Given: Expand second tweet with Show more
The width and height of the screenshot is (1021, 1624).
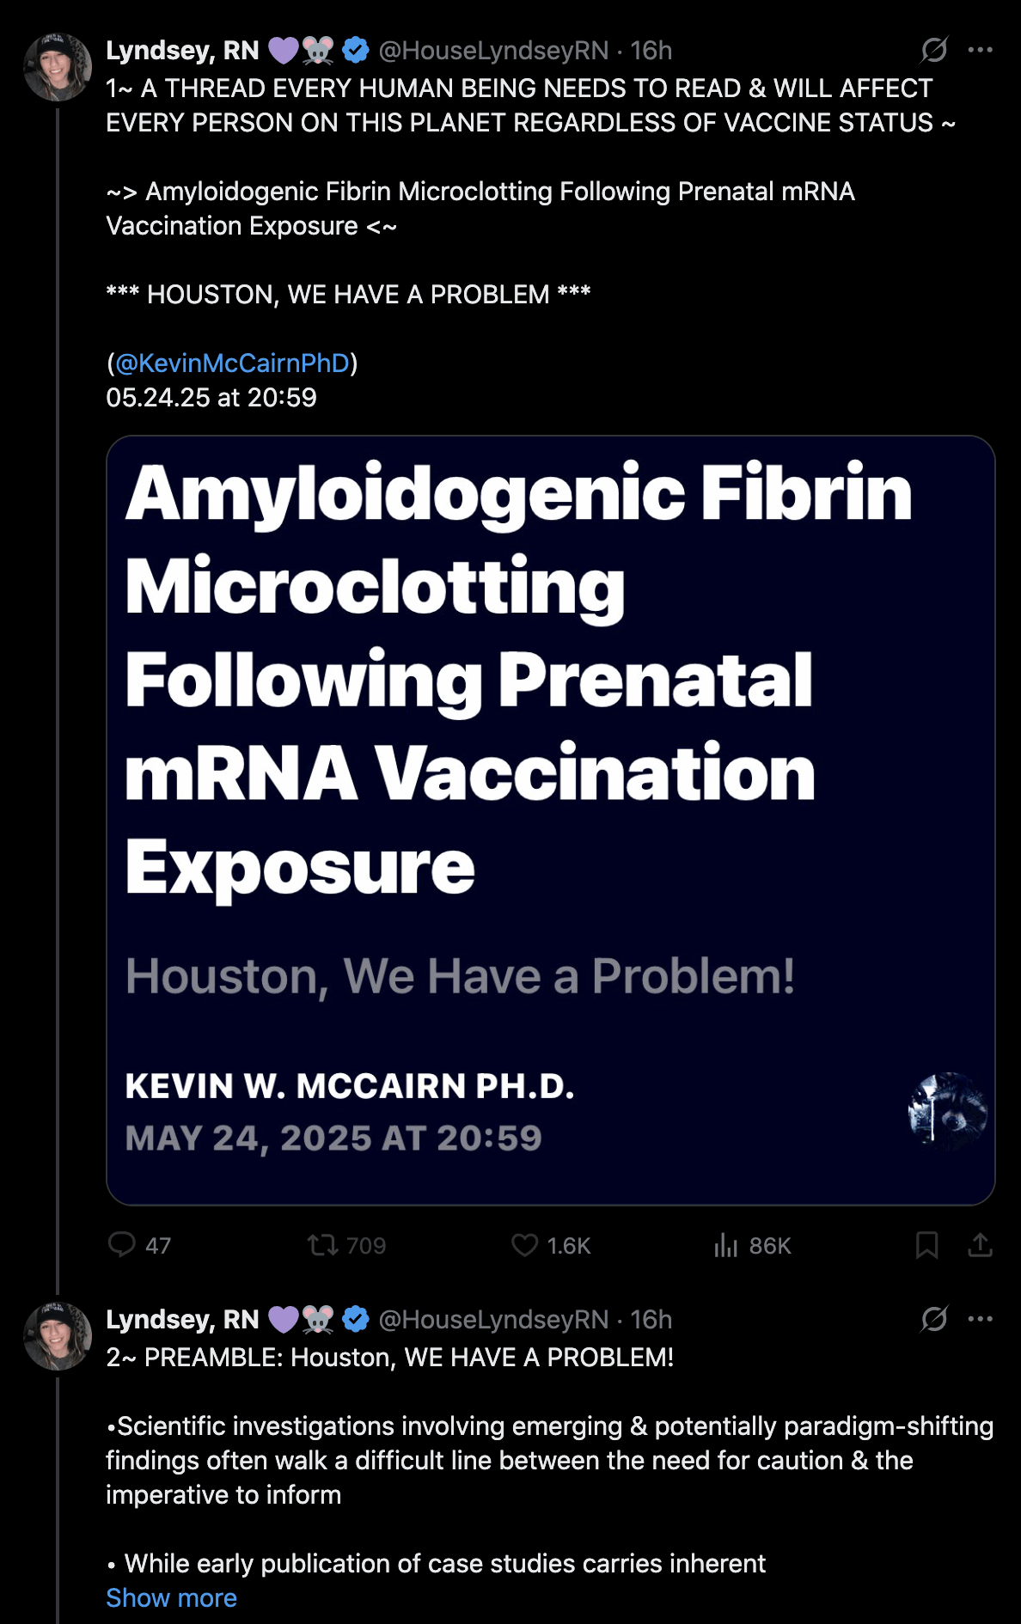Looking at the screenshot, I should (171, 1597).
